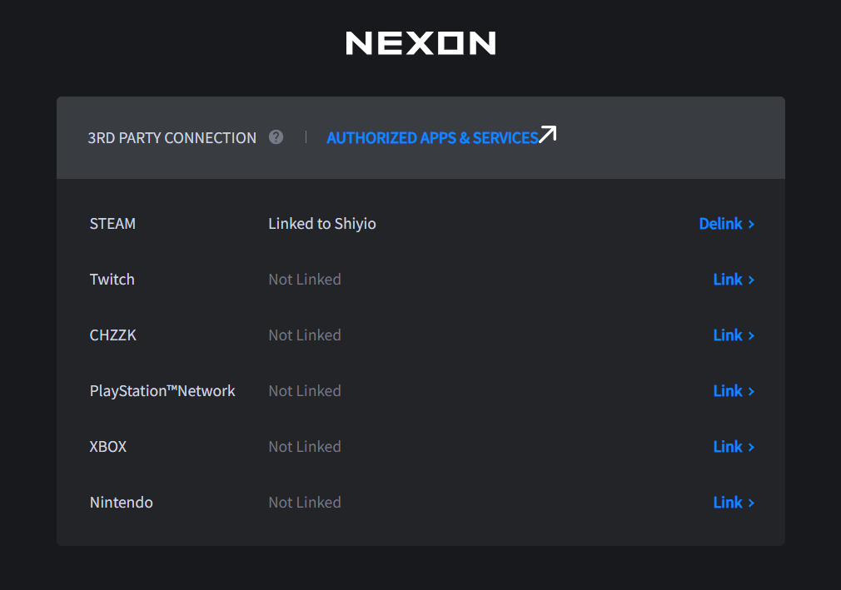The width and height of the screenshot is (841, 590).
Task: Click the external arrow beside Authorized Apps
Action: [x=547, y=135]
